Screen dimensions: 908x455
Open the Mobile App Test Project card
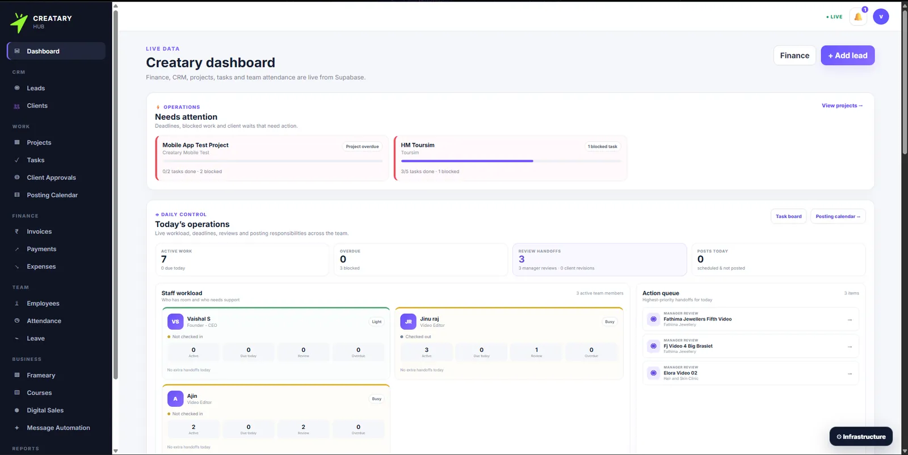[x=272, y=158]
